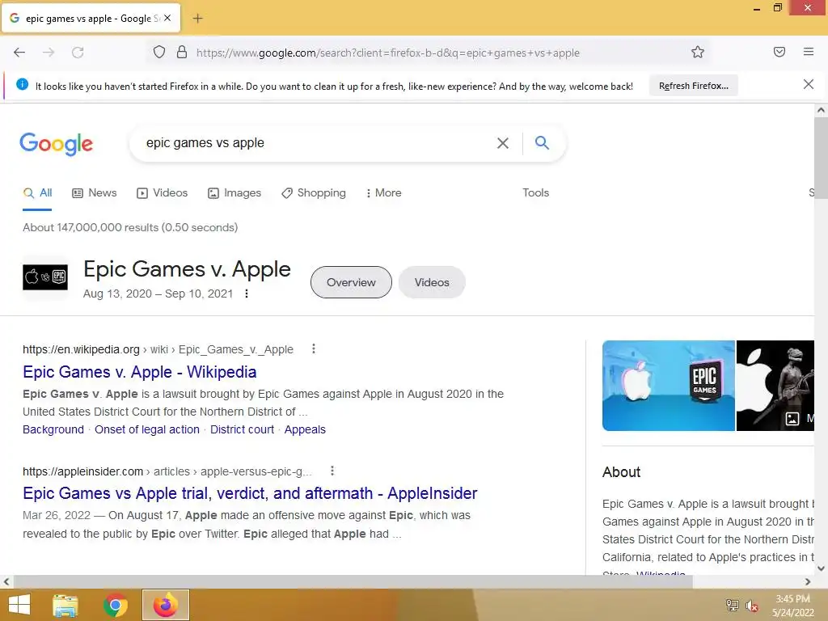The width and height of the screenshot is (828, 621).
Task: Click the vertical scrollbar thumb
Action: click(x=821, y=158)
